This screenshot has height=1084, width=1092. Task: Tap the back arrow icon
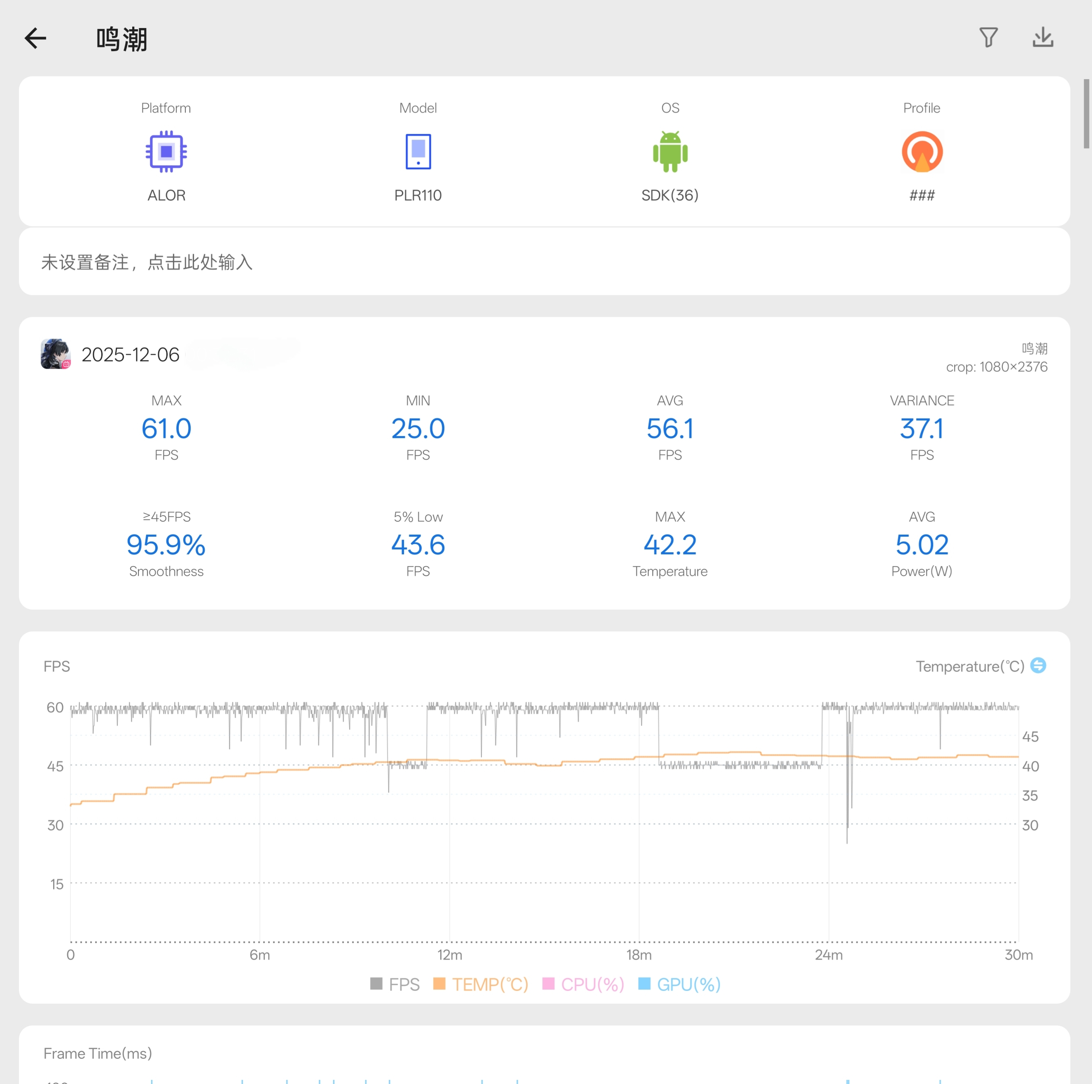tap(35, 38)
